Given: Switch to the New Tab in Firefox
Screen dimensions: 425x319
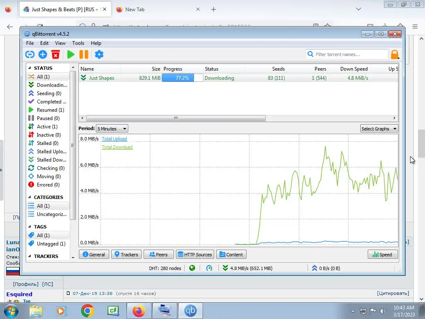Looking at the screenshot, I should (x=158, y=10).
